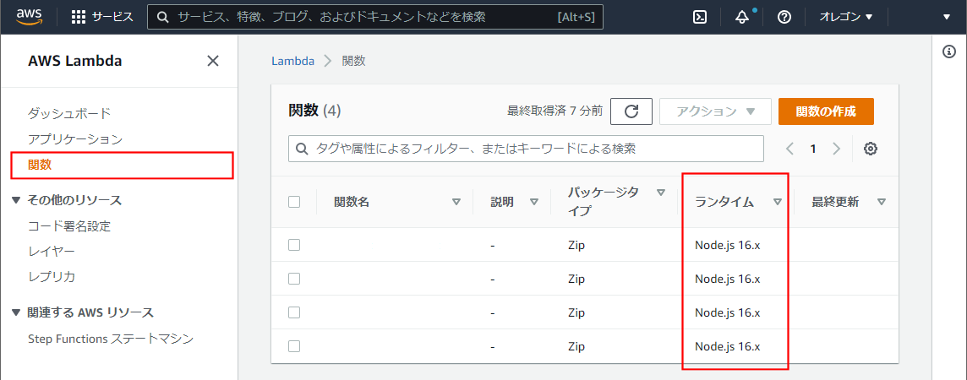The width and height of the screenshot is (967, 380).
Task: Click the 関数の作成 button
Action: coord(826,111)
